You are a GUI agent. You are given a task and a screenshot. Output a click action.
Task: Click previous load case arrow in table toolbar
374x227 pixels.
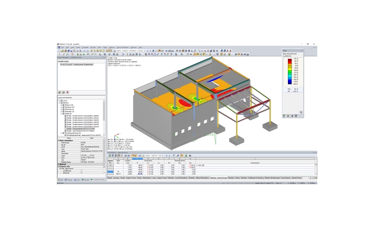(167, 155)
